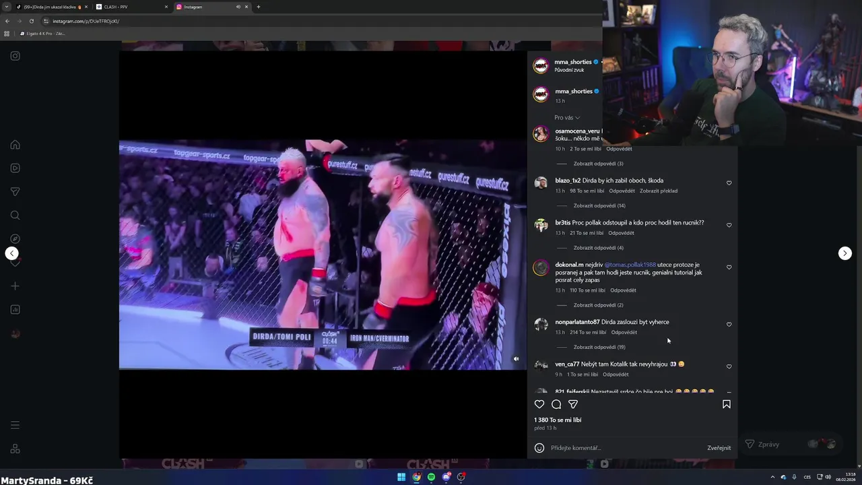Reply to blazo_1x2's comment
Viewport: 862px width, 485px height.
click(622, 191)
